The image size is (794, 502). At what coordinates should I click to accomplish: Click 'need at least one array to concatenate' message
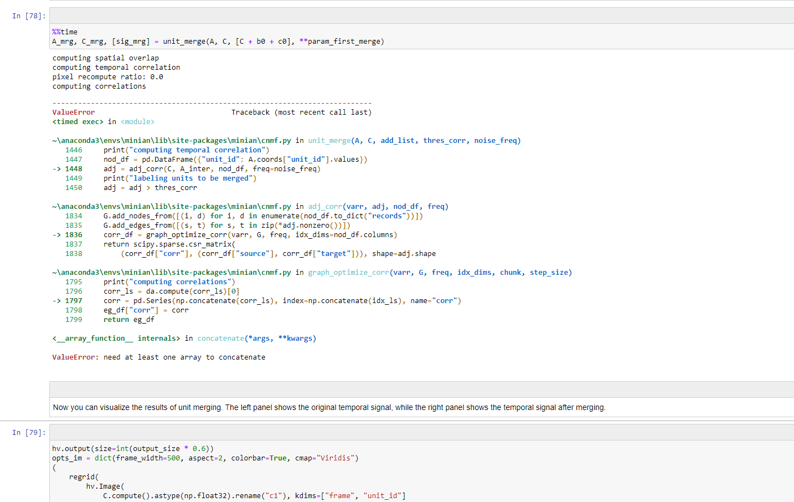[184, 357]
